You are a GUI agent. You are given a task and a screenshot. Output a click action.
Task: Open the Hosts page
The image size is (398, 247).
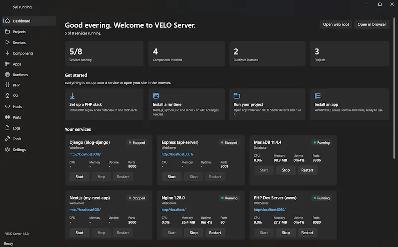click(x=29, y=106)
